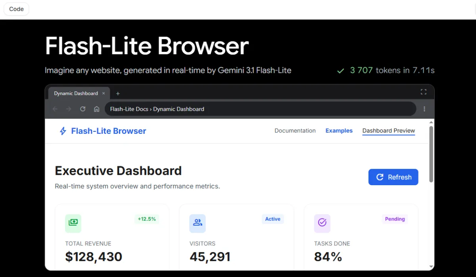Close the Dynamic Dashboard tab
Screen dimensions: 476x277
pos(104,93)
